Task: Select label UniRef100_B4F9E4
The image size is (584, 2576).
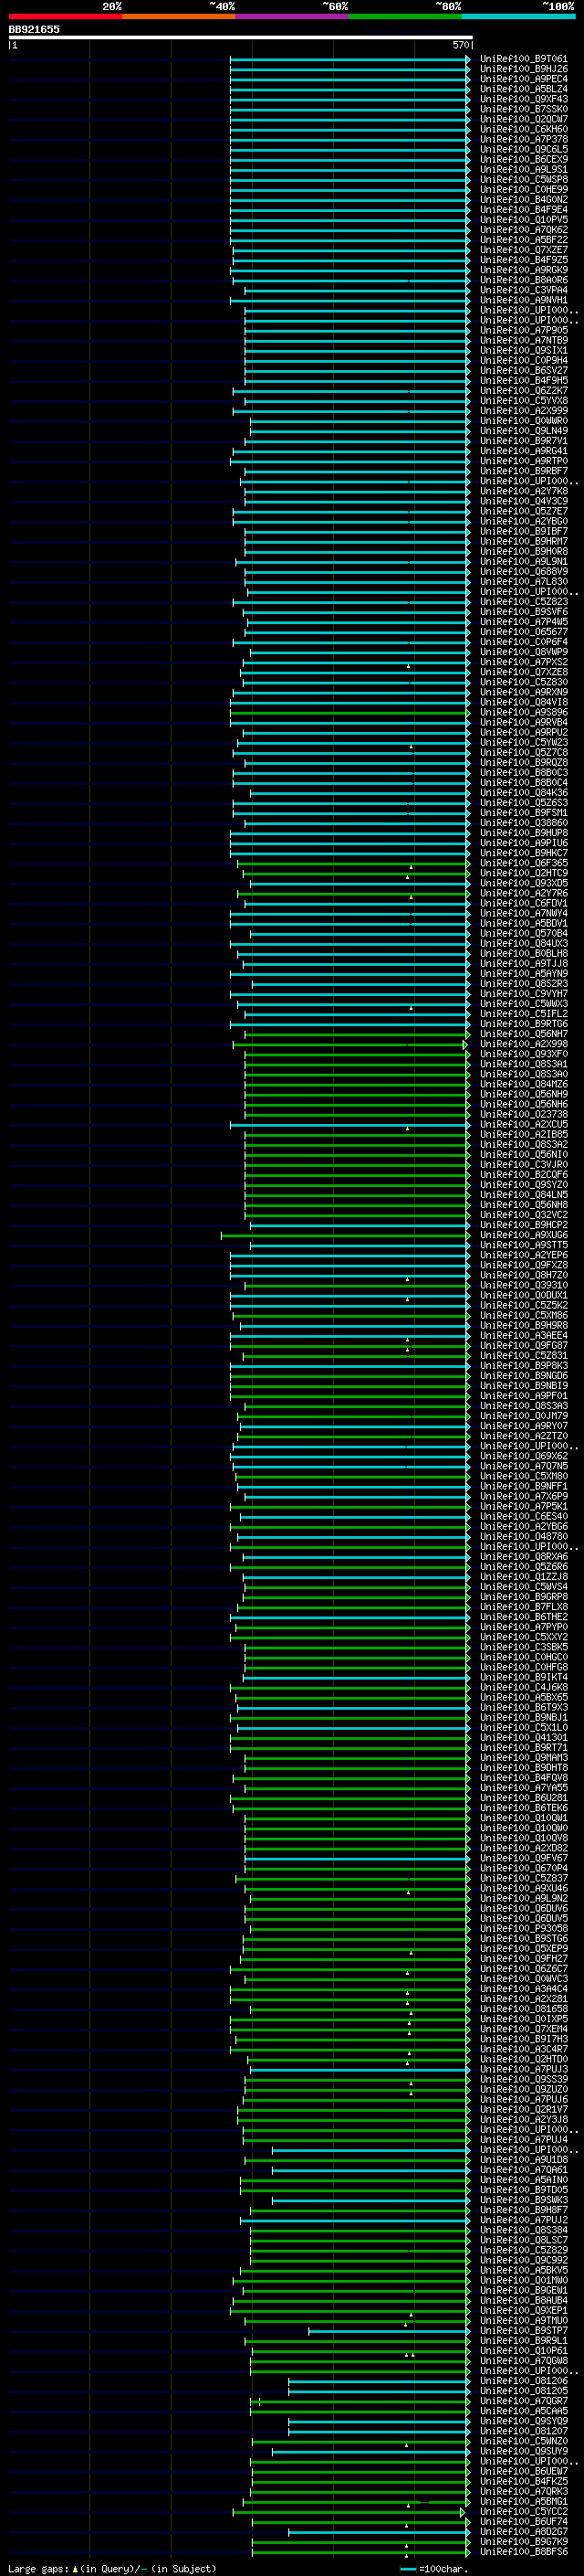Action: click(x=523, y=209)
